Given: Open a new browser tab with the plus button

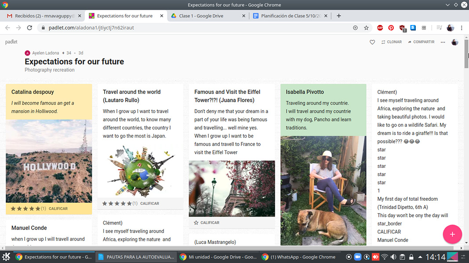Looking at the screenshot, I should click(x=338, y=16).
